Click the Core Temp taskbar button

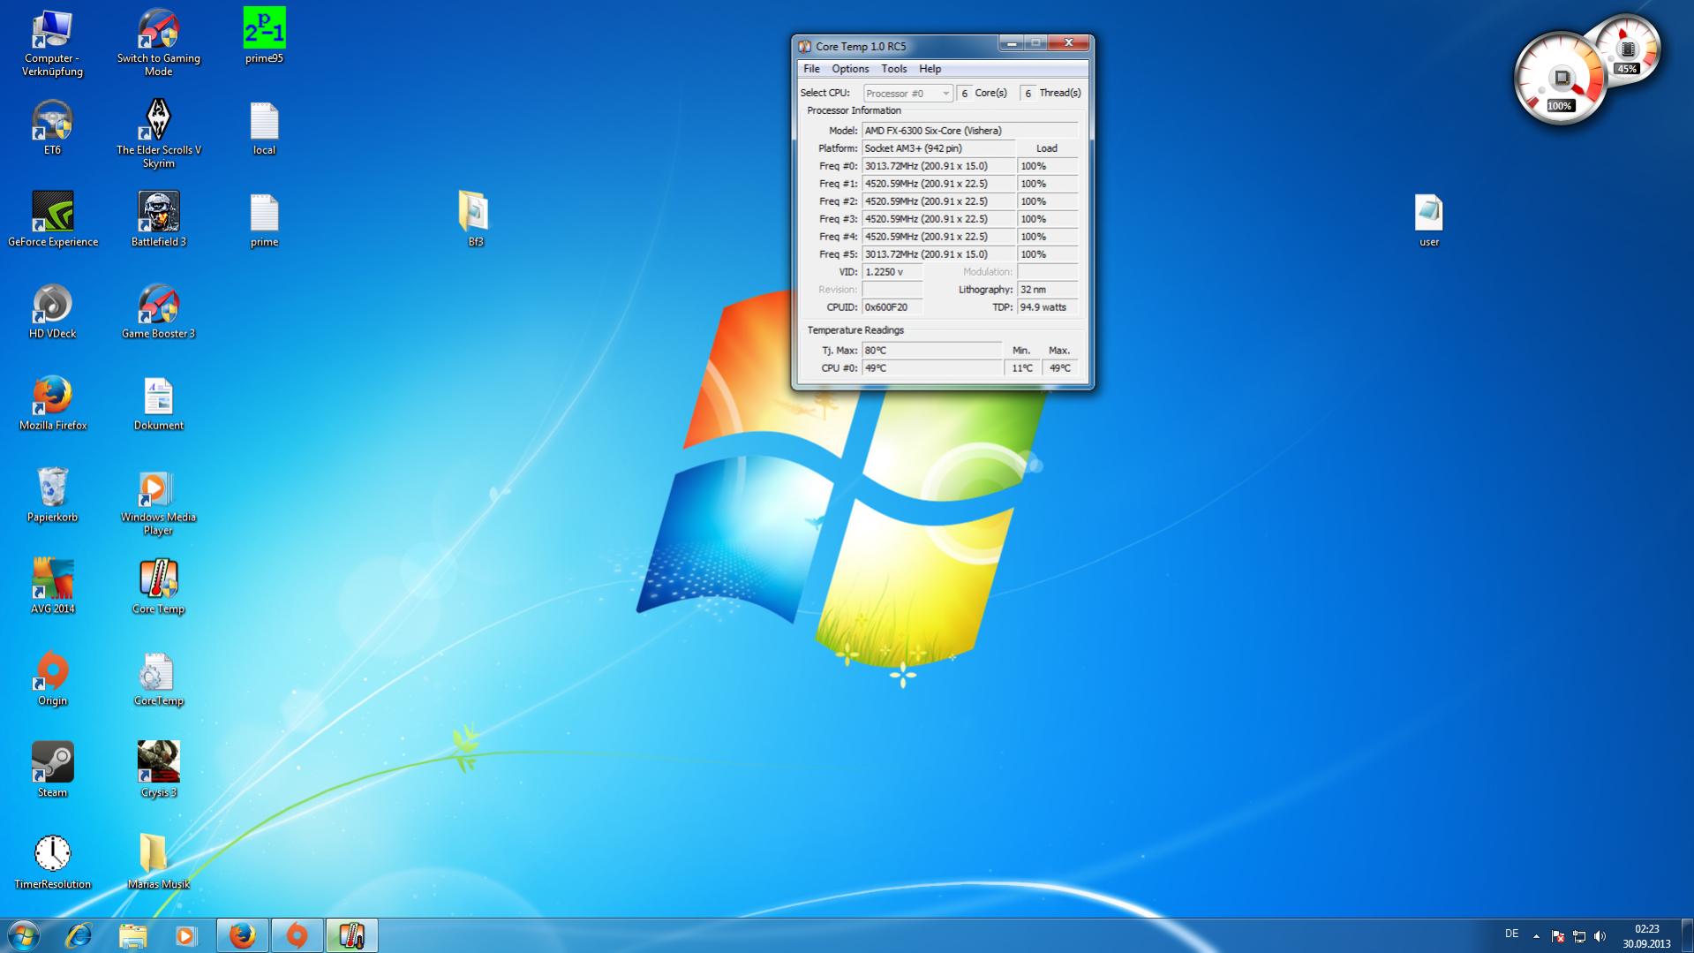(x=352, y=935)
